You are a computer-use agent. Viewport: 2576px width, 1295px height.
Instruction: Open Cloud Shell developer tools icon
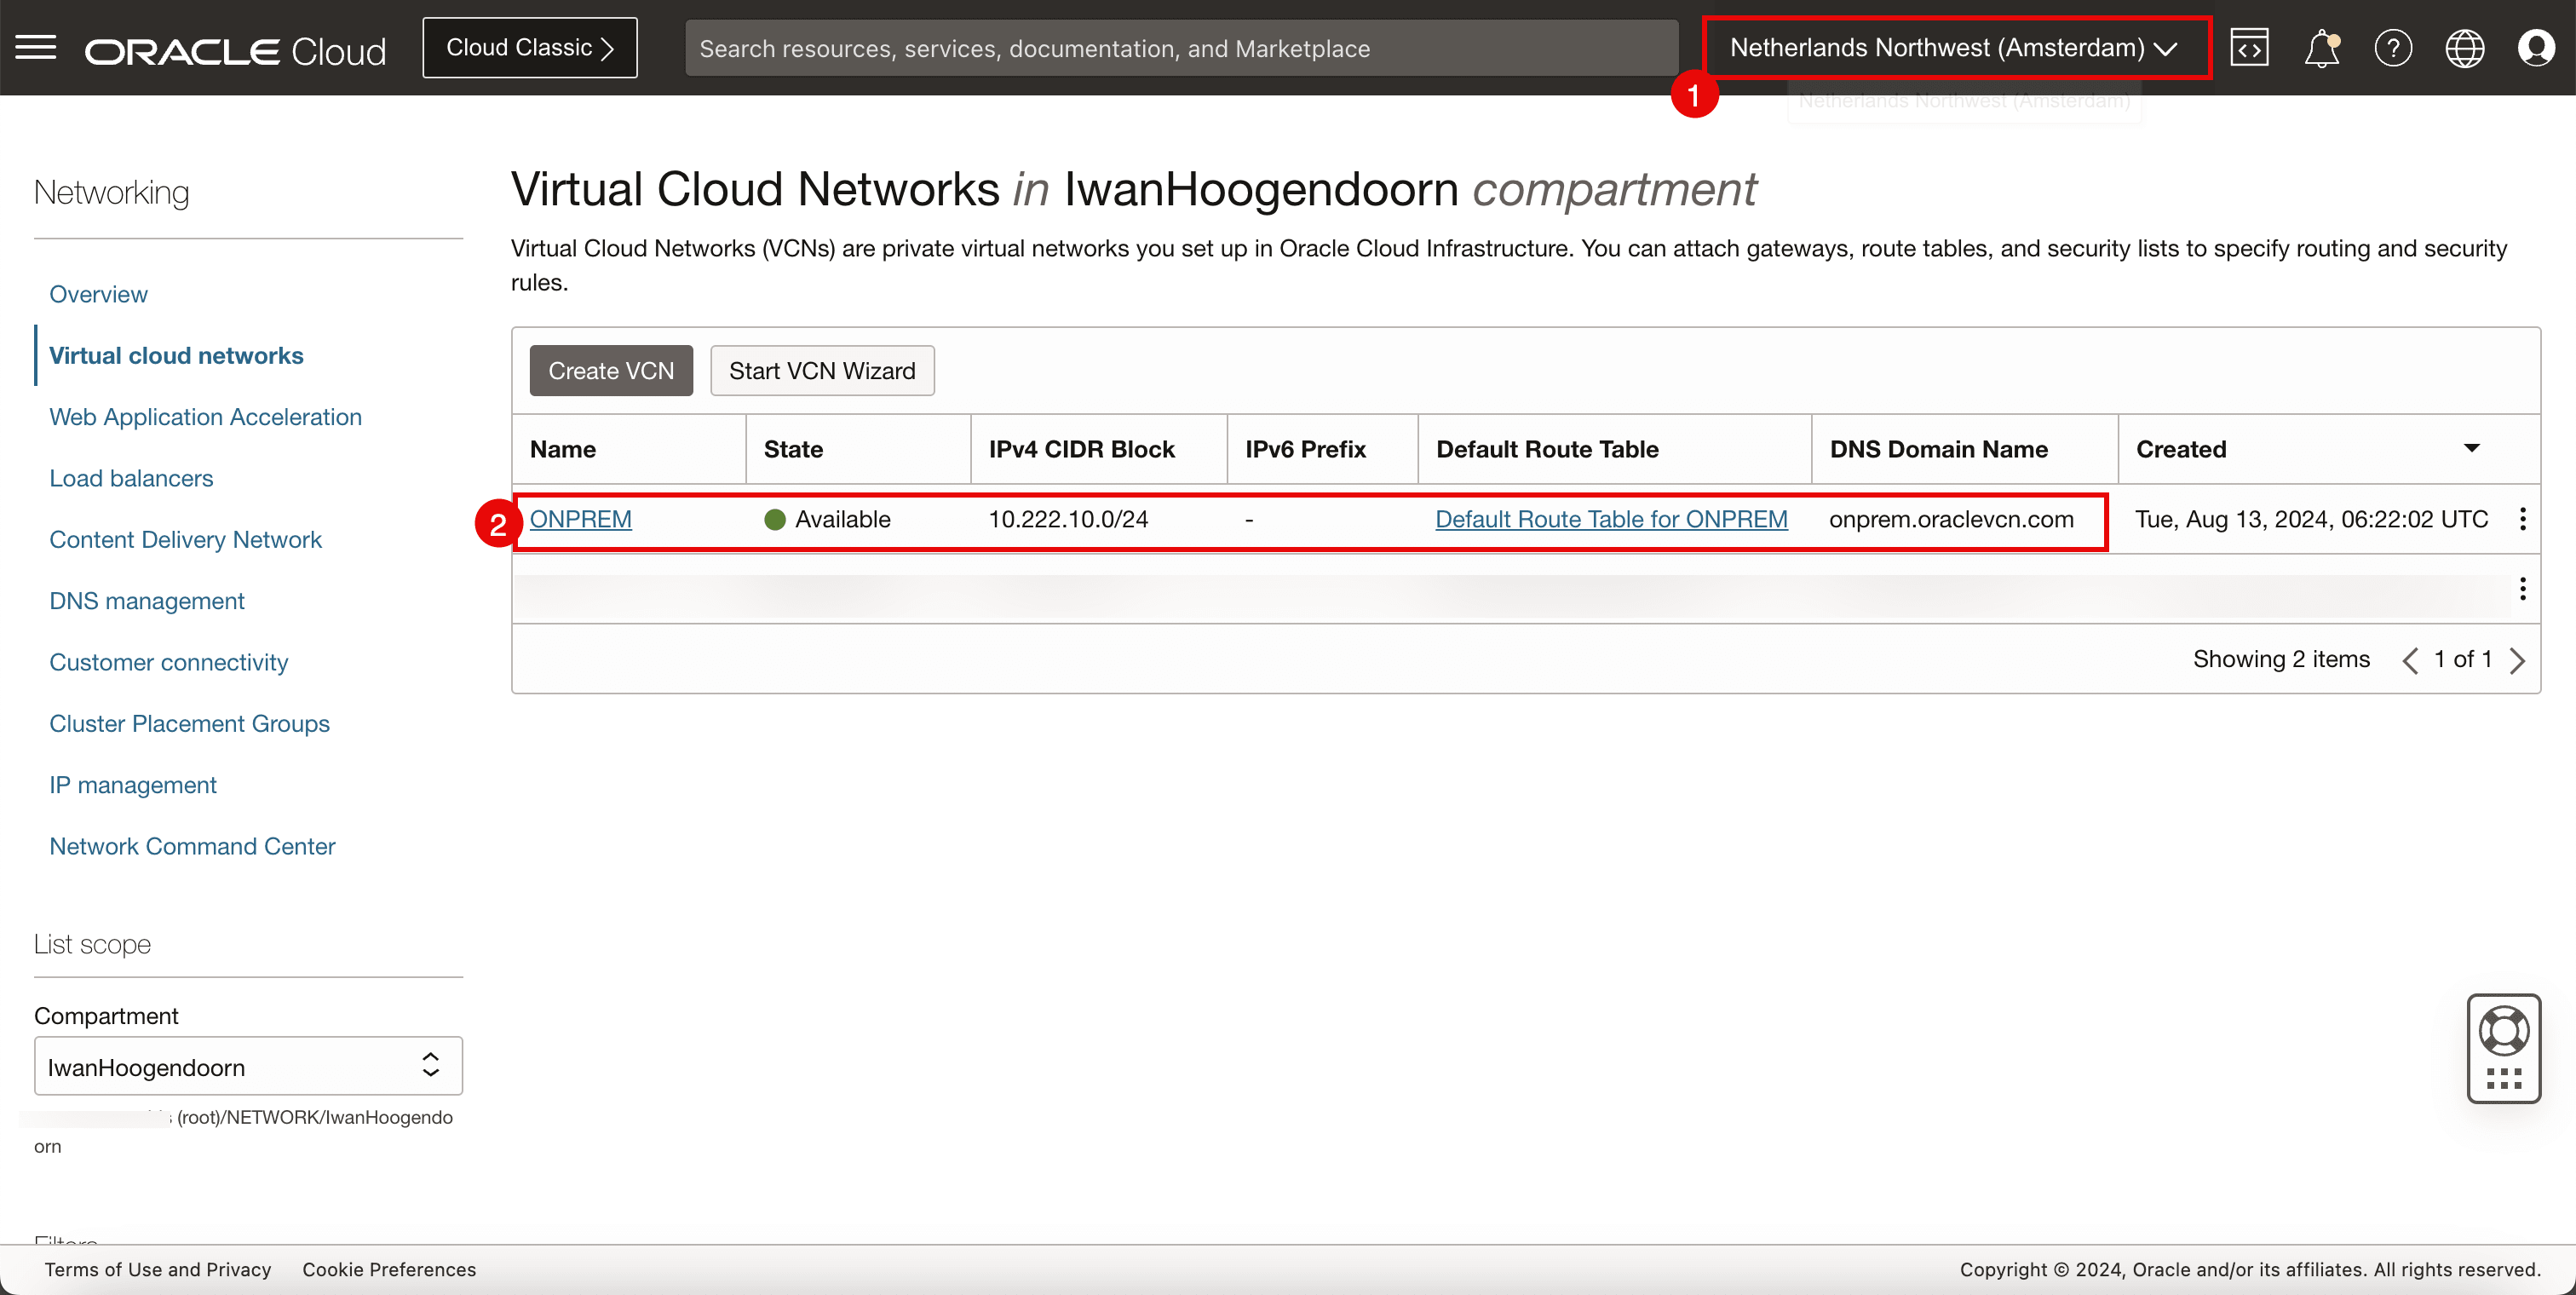point(2248,48)
